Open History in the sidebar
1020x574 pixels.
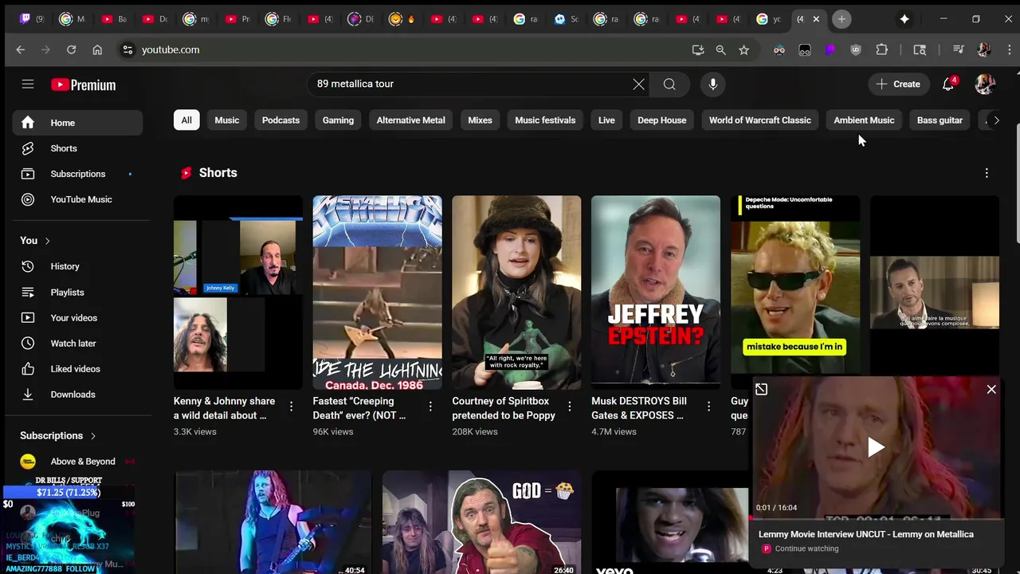tap(77, 266)
